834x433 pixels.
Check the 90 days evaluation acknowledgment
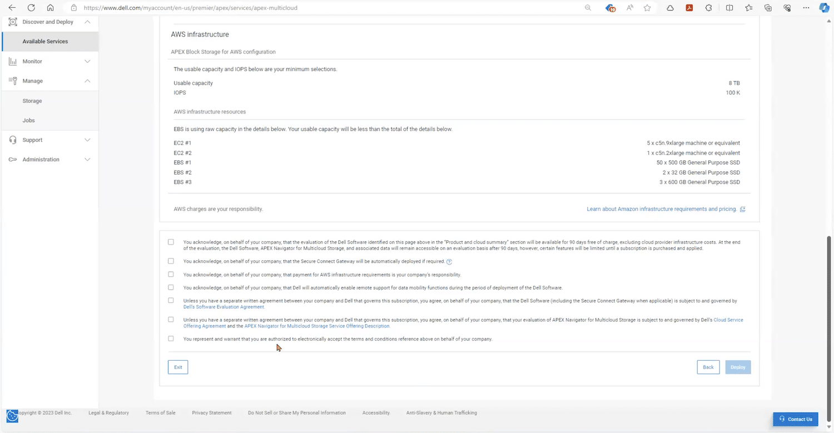pos(171,242)
